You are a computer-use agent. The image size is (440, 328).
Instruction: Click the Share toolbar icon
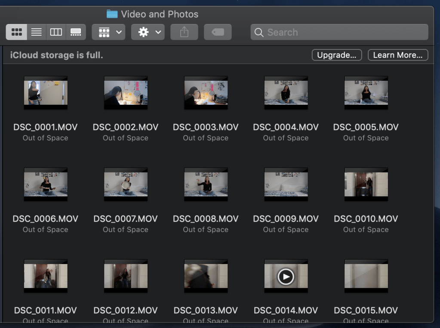click(184, 32)
